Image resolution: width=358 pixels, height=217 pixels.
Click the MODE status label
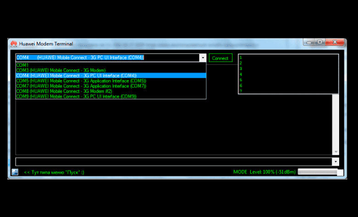click(240, 172)
